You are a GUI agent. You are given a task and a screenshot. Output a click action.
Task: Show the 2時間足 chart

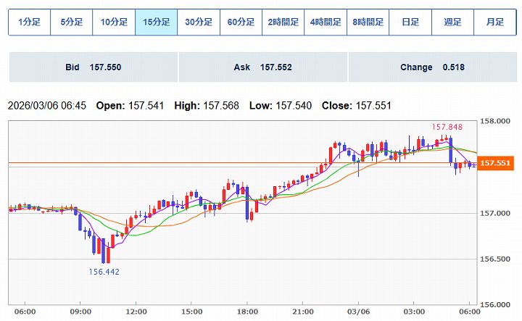283,22
